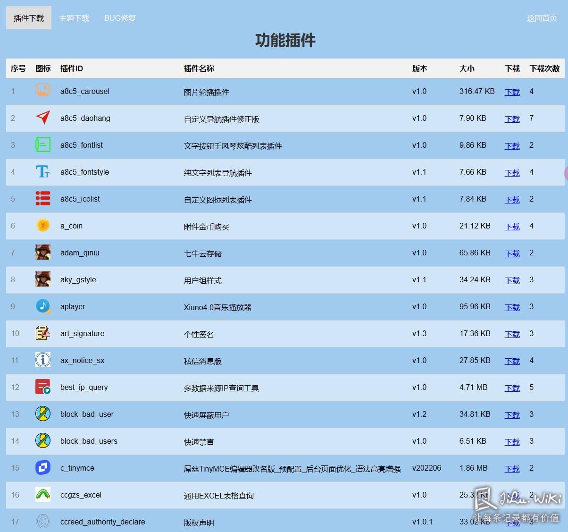Viewport: 568px width, 532px height.
Task: Open the 插件下载 tab
Action: tap(29, 18)
